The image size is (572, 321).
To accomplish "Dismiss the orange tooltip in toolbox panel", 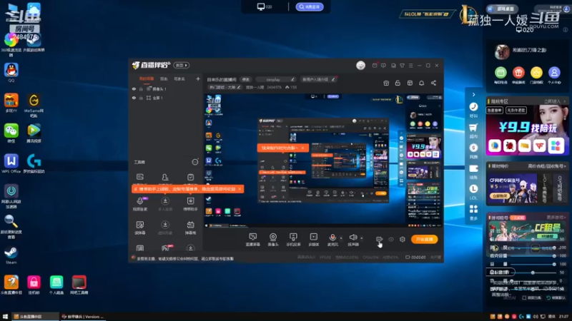I will pyautogui.click(x=240, y=189).
